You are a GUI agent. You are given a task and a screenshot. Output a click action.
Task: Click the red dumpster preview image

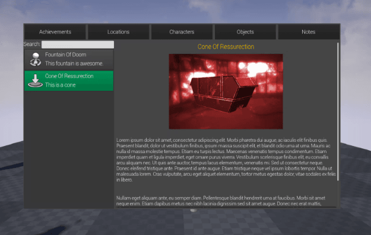(226, 91)
